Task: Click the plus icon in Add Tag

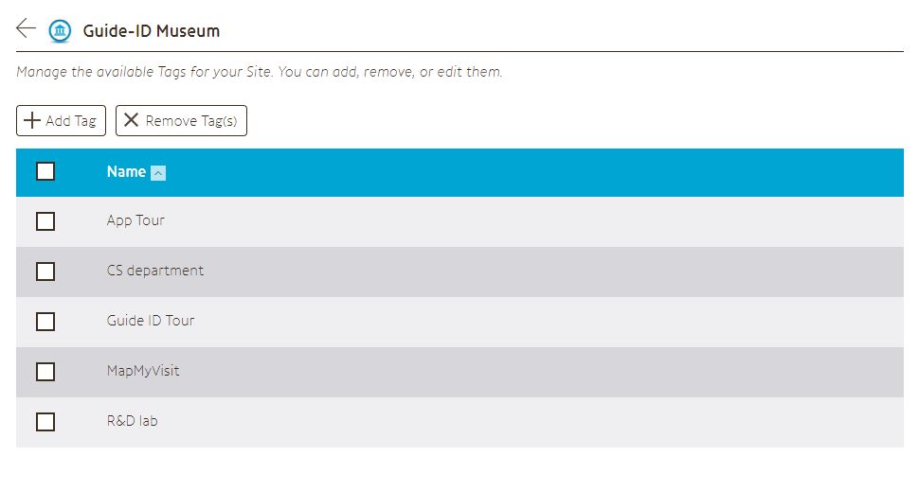Action: (x=31, y=120)
